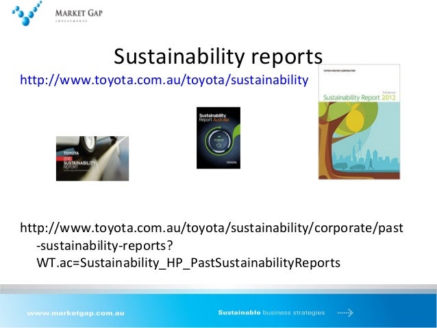The width and height of the screenshot is (437, 328).
Task: Click the Sustainable business strategies footer tagline
Action: click(271, 313)
